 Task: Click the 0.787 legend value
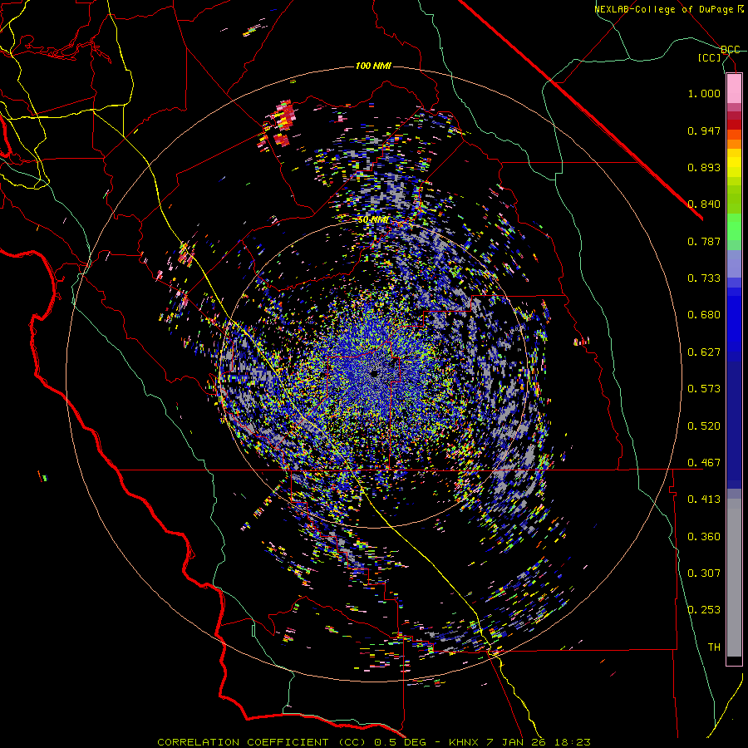click(704, 241)
